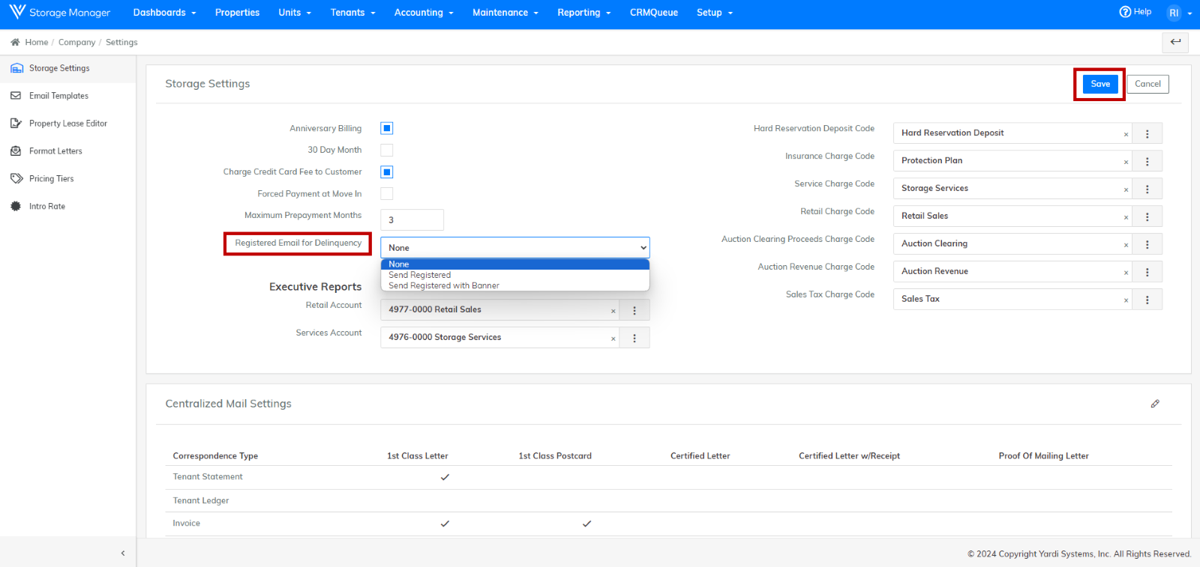Open Pricing Tiers sidebar item
This screenshot has height=567, width=1200.
click(x=67, y=179)
